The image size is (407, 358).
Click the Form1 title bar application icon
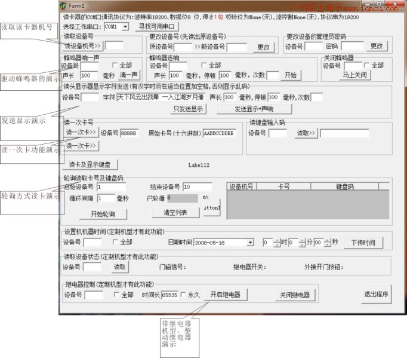point(64,6)
